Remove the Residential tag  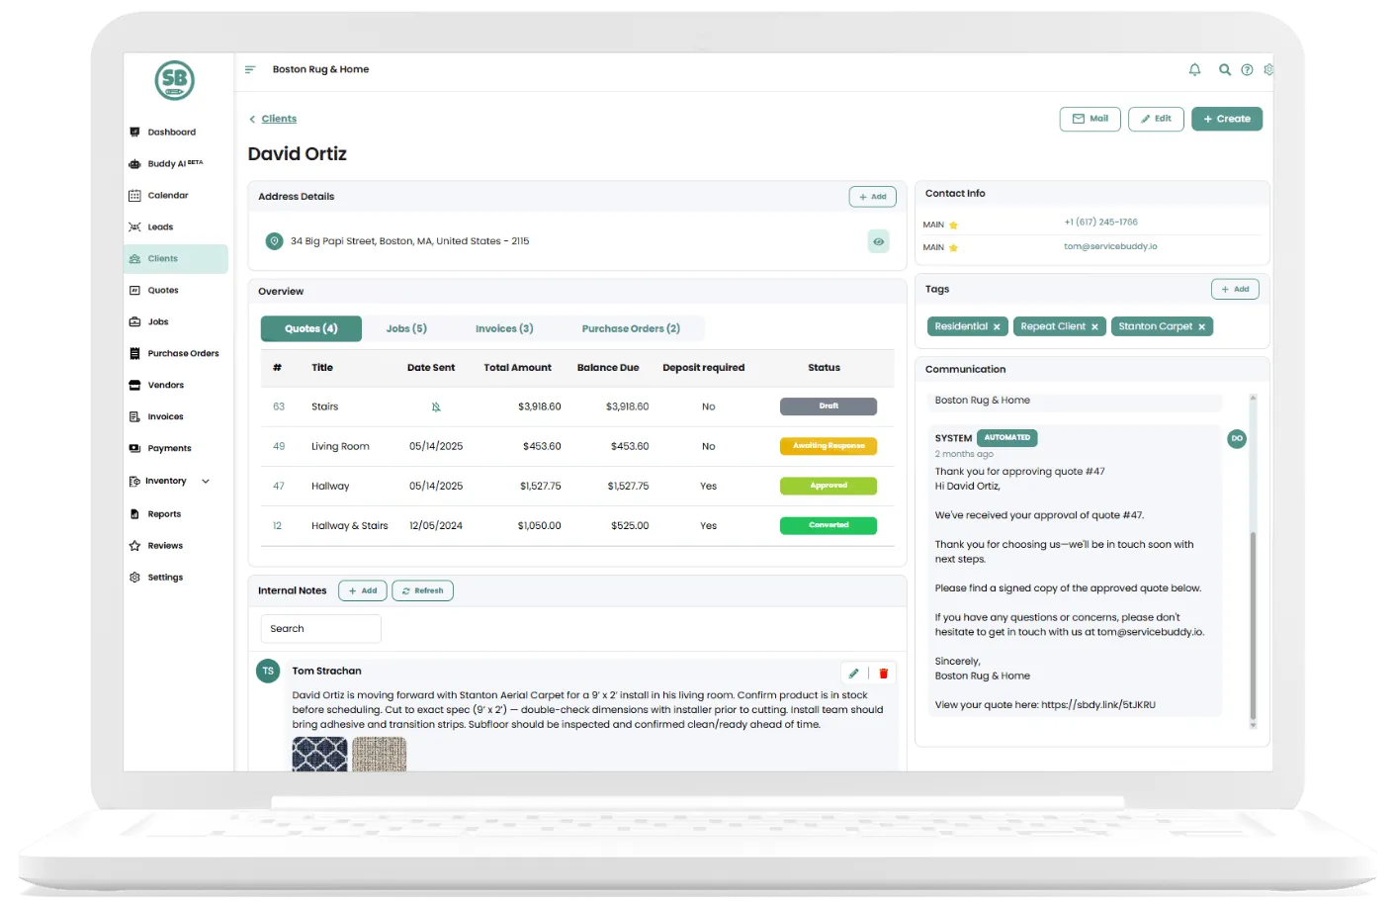[x=997, y=325]
